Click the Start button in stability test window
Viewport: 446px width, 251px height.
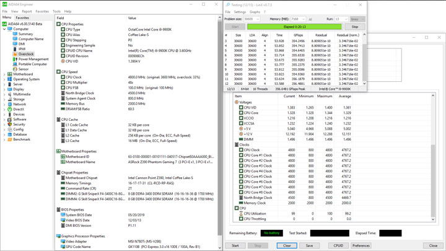(235, 245)
